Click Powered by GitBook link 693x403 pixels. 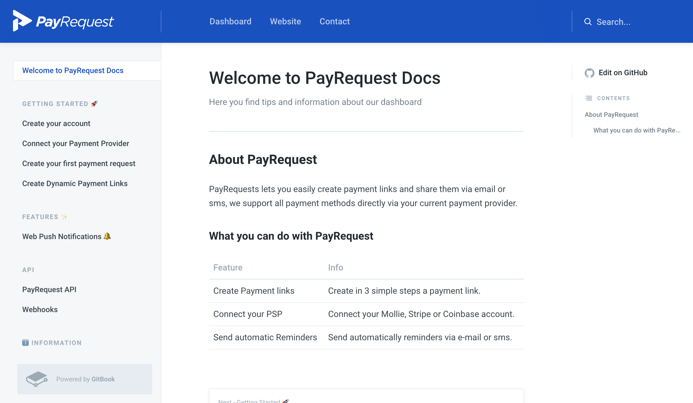point(85,379)
